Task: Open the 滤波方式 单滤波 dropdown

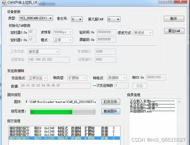Action: pyautogui.click(x=143, y=33)
